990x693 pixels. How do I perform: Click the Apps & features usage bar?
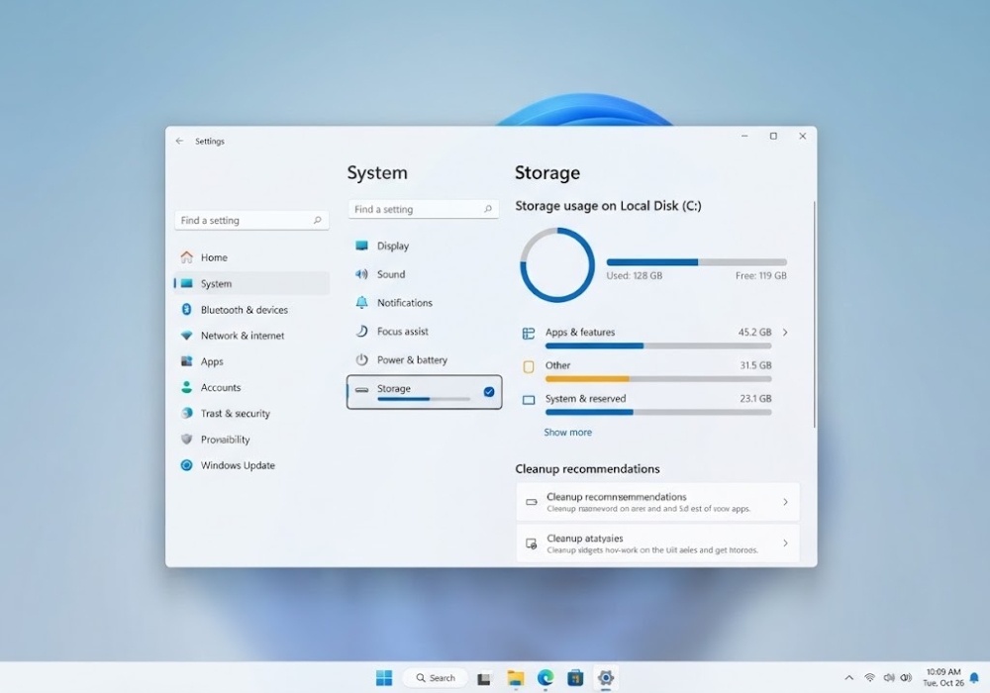tap(658, 346)
